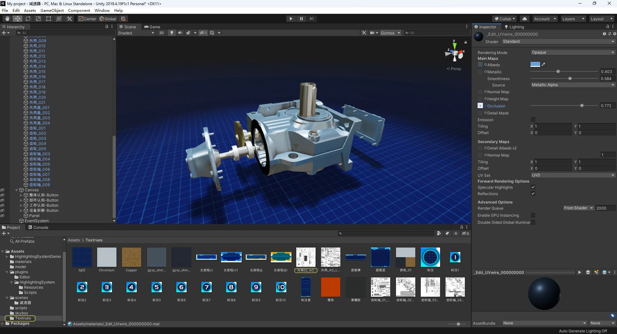The image size is (617, 334).
Task: Enable GPU Instancing checkbox
Action: click(x=533, y=215)
